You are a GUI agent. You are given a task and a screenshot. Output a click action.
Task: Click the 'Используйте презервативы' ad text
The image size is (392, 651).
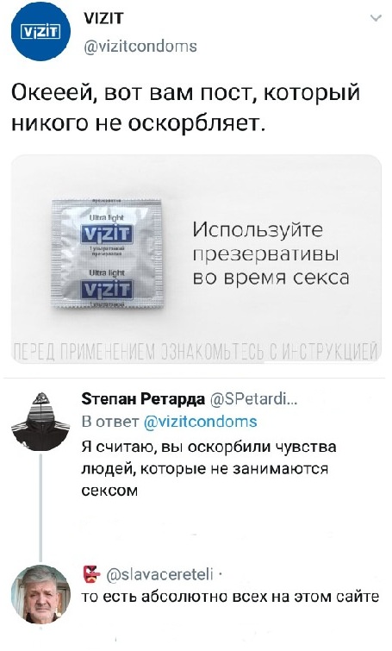point(271,254)
